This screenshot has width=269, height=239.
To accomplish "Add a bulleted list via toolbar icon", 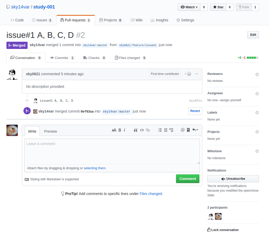I will (x=160, y=130).
